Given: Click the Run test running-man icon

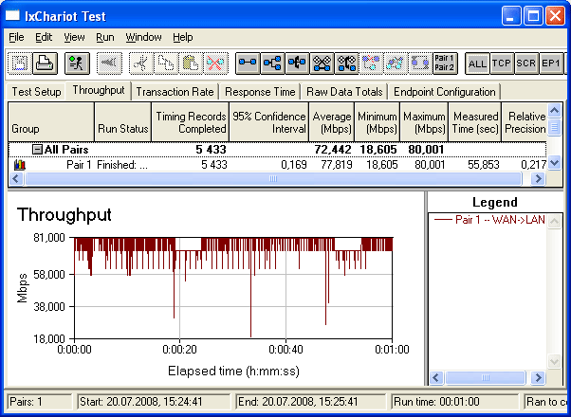Looking at the screenshot, I should coord(77,63).
